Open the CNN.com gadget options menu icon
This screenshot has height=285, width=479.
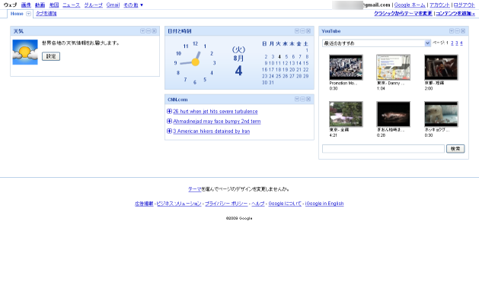[297, 99]
